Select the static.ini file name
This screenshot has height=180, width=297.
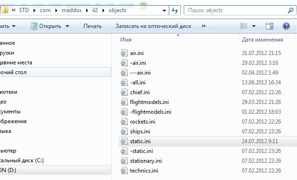click(140, 141)
